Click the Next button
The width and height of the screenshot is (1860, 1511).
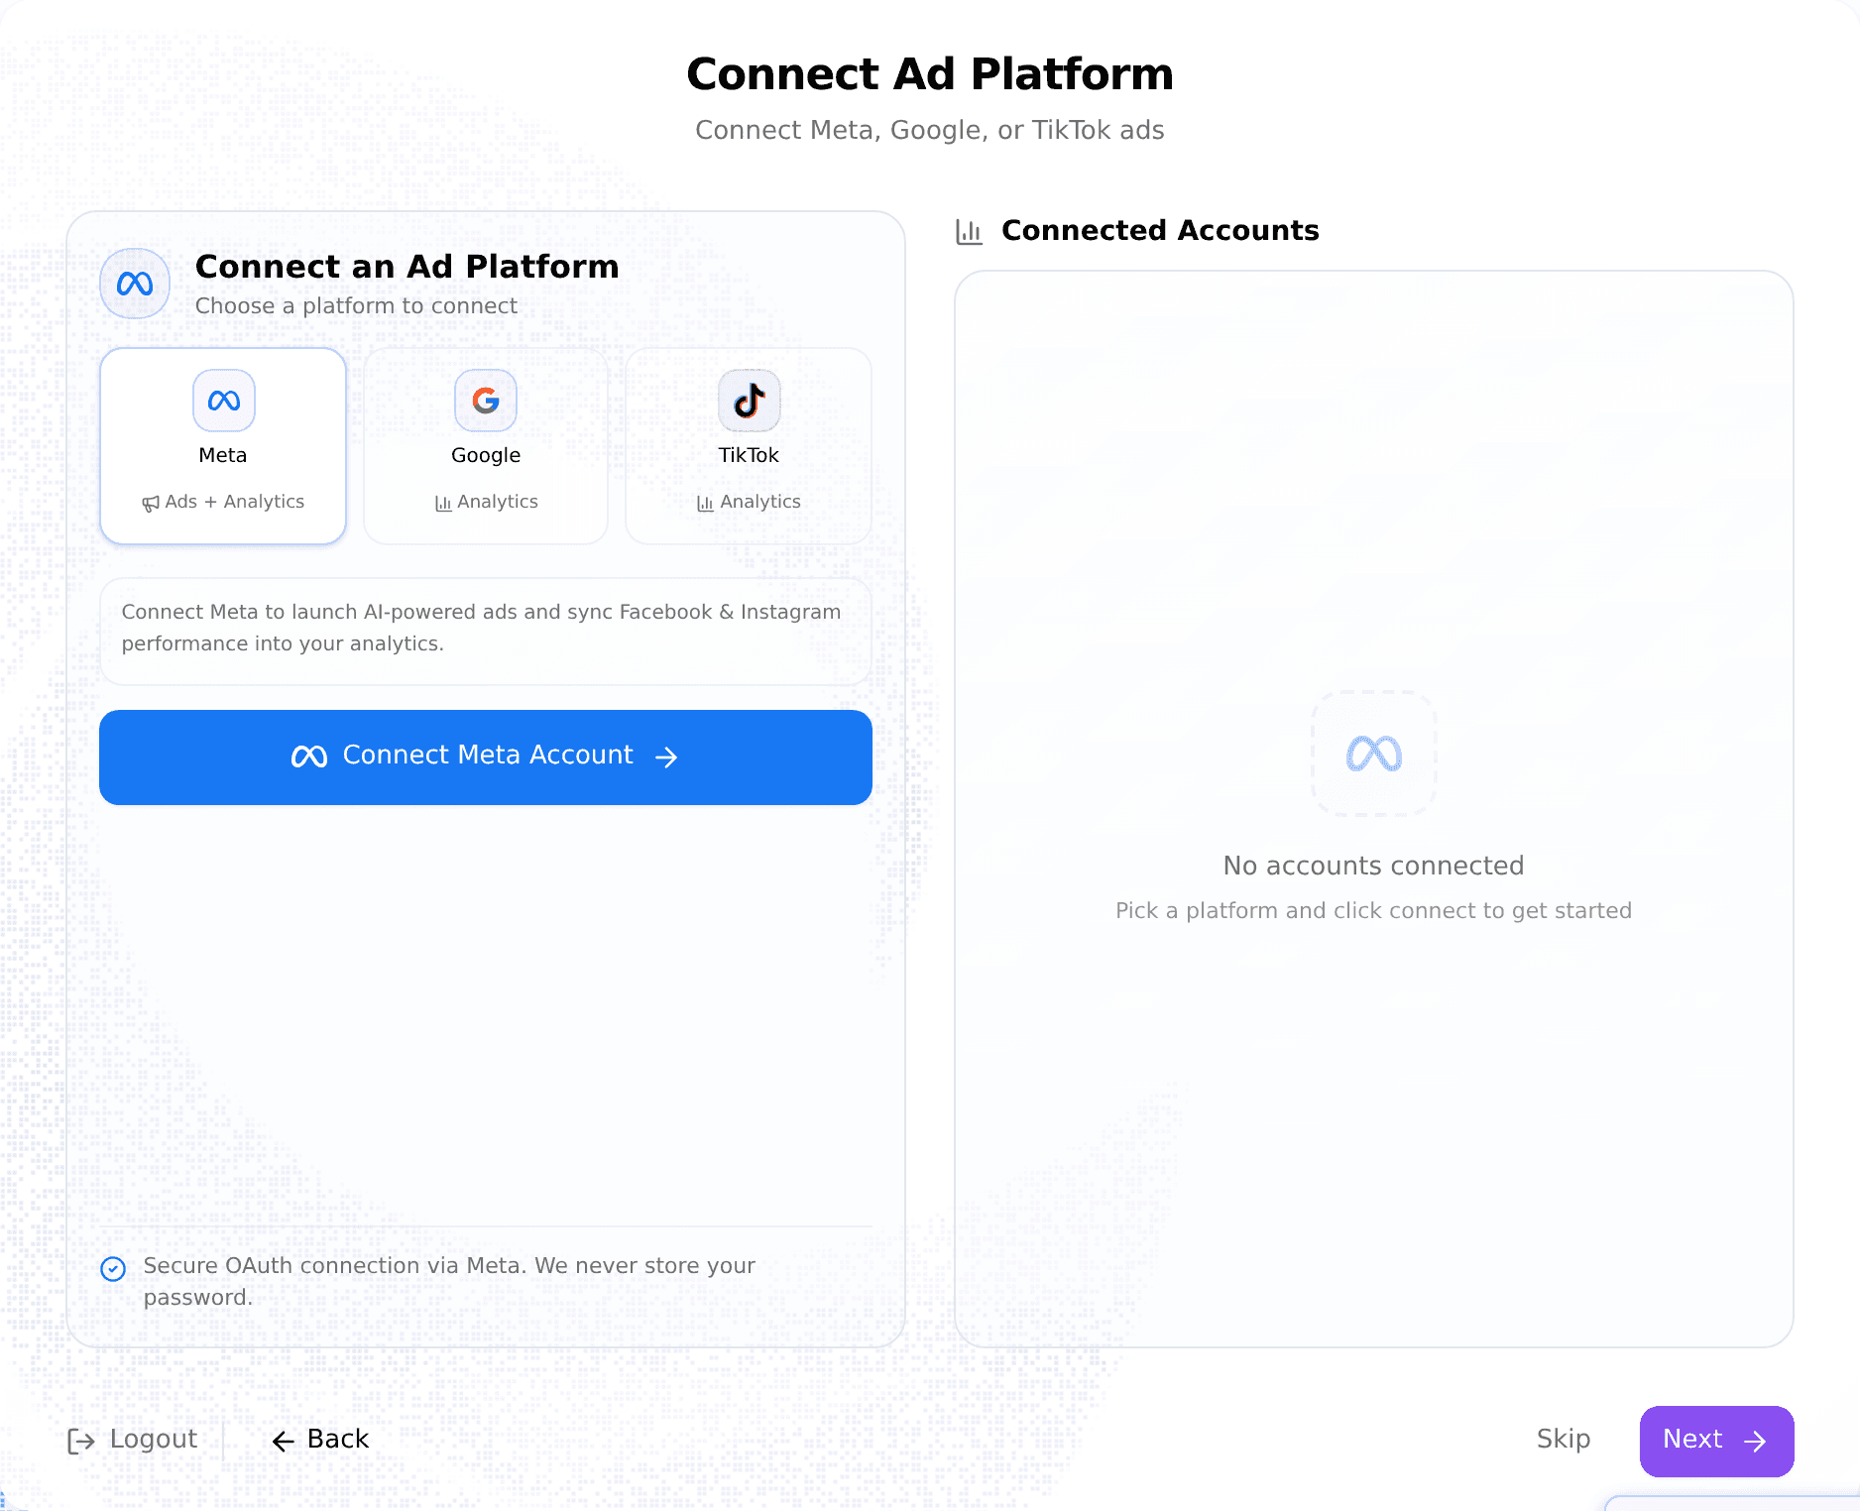pyautogui.click(x=1716, y=1441)
